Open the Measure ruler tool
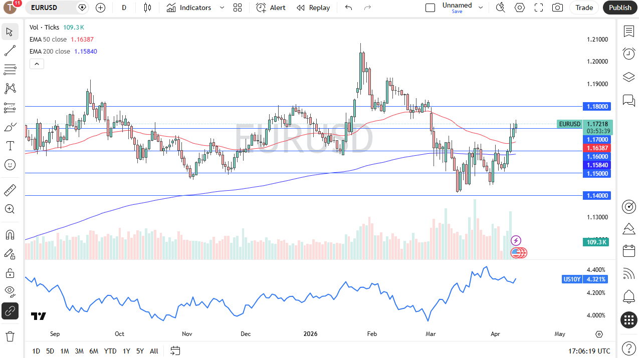 (10, 190)
